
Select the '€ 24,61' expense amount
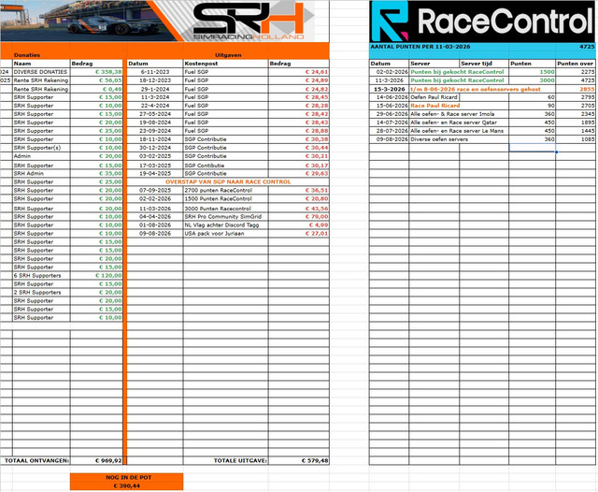pos(299,72)
